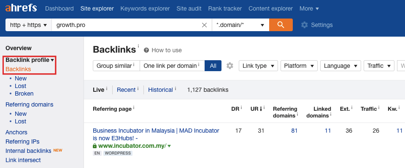Sort the table by DR column
Screen dimensions: 405x168
pyautogui.click(x=235, y=109)
